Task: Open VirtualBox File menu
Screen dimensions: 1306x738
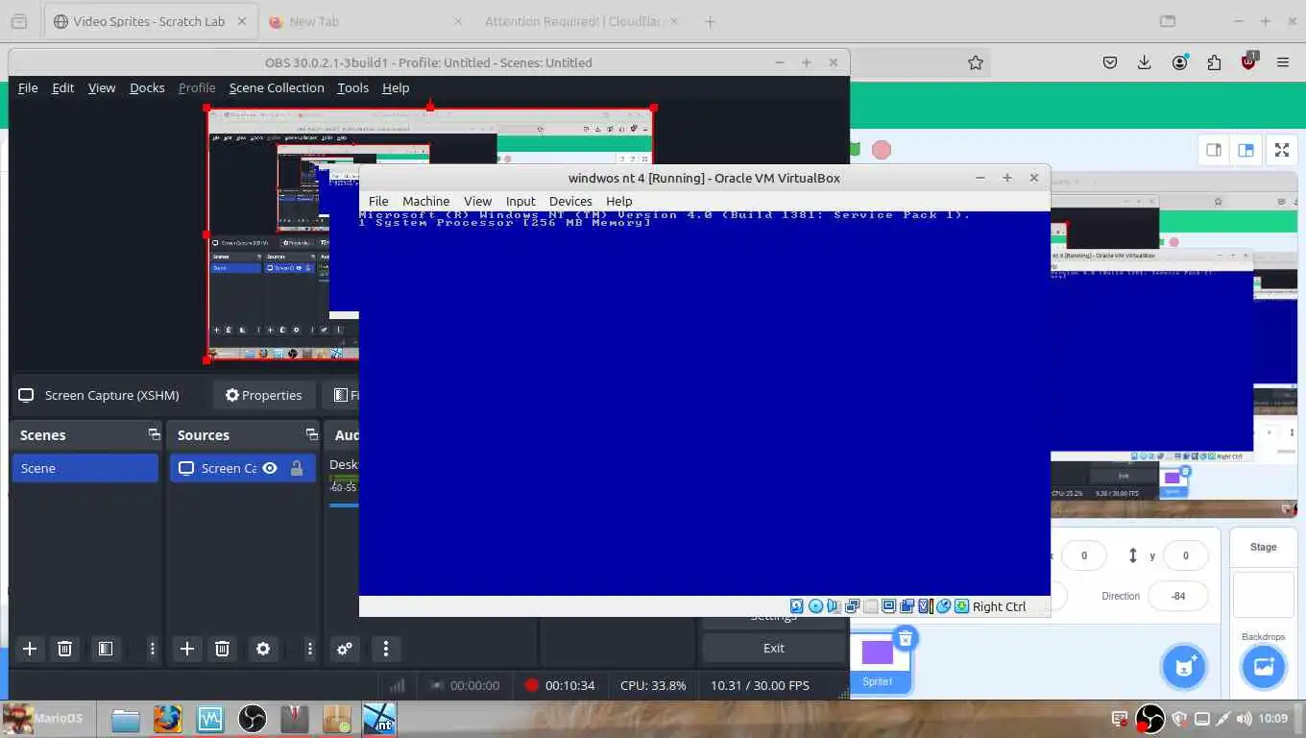Action: tap(378, 201)
